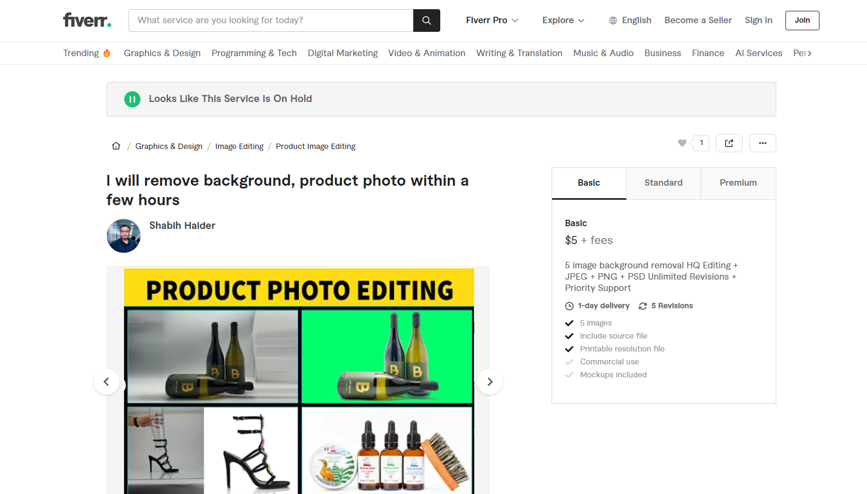Open Shabih Haider's profile picture

(x=124, y=236)
